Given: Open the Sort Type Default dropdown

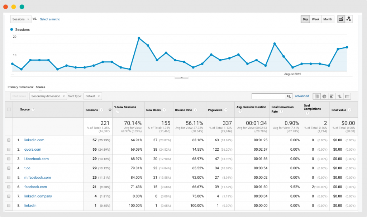Looking at the screenshot, I should pos(93,96).
